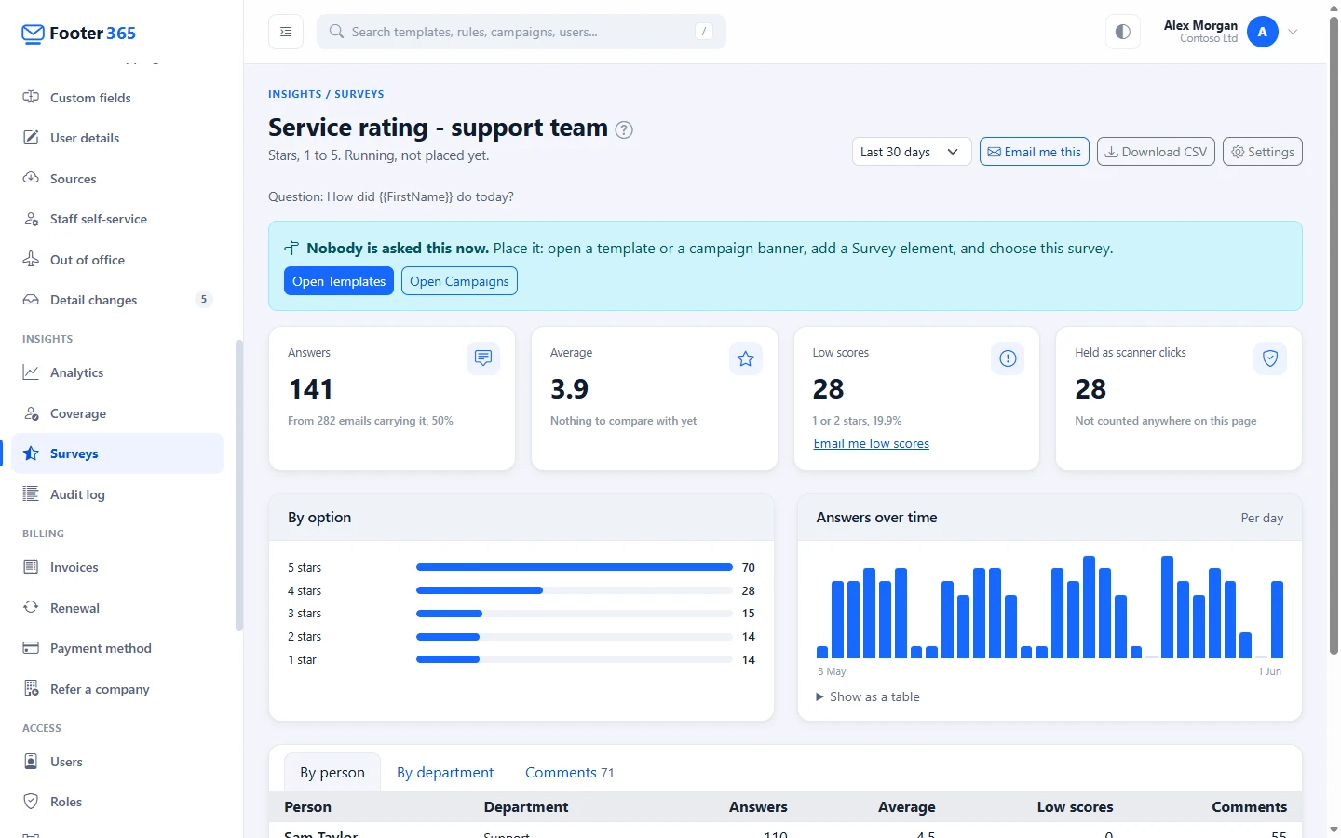Open Staff self-service in sidebar
This screenshot has height=838, width=1341.
[x=117, y=219]
